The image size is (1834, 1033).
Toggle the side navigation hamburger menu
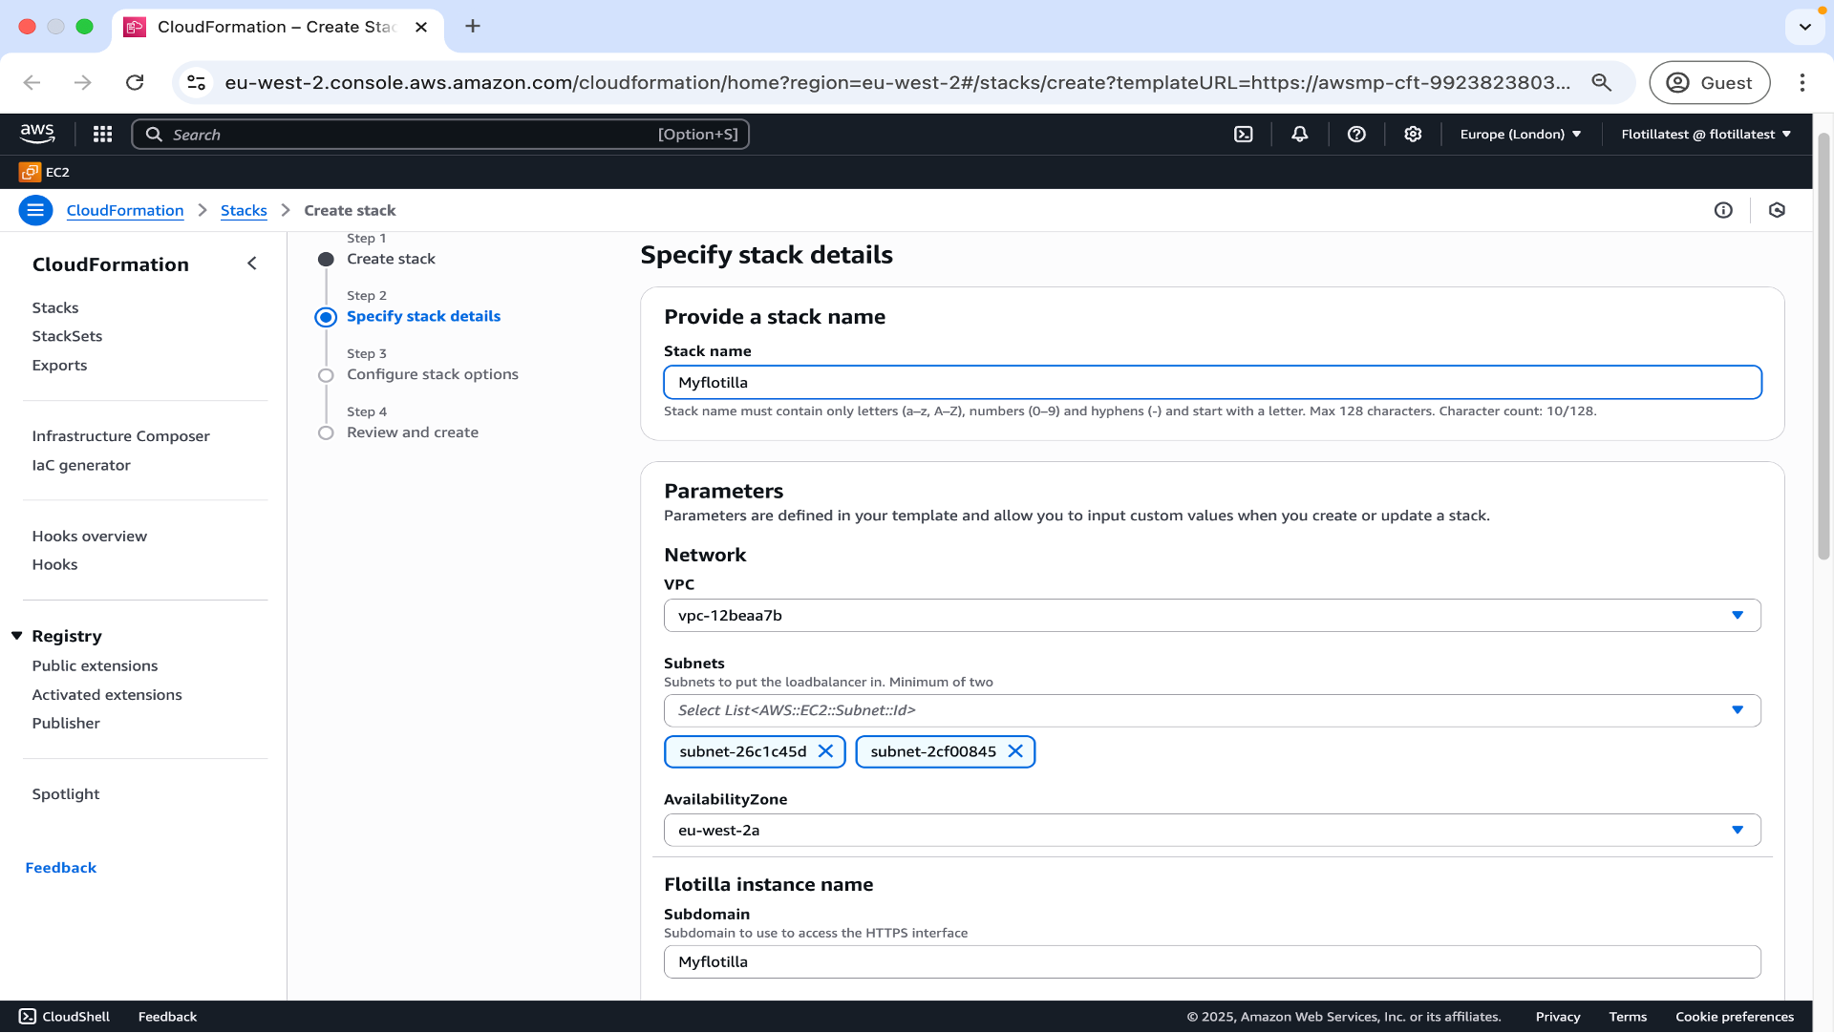tap(35, 210)
